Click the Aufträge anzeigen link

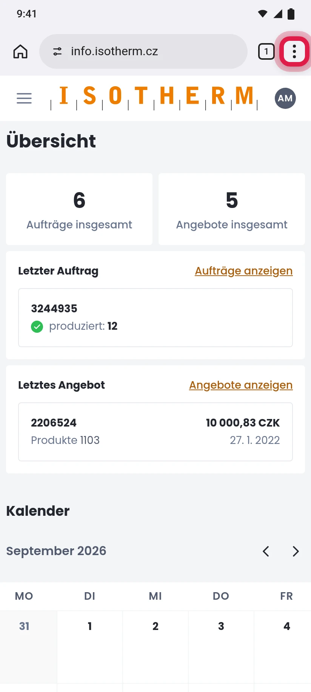tap(244, 271)
